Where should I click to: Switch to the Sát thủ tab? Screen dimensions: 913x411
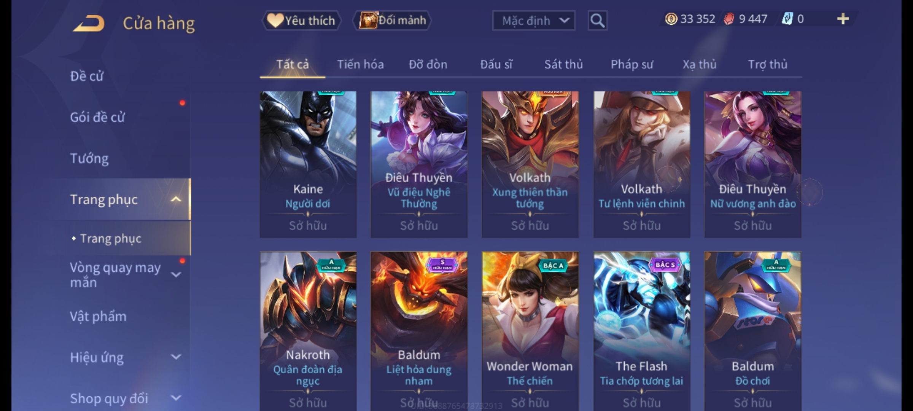coord(563,64)
